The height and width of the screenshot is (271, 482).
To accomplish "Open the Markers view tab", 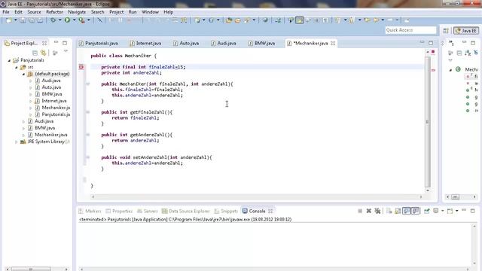I will click(x=90, y=211).
